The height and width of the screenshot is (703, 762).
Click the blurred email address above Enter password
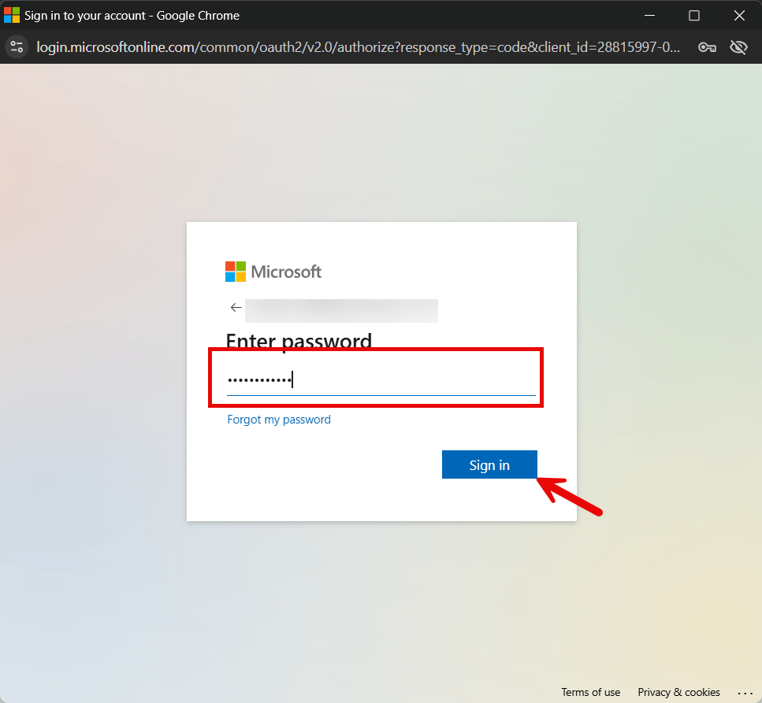[x=342, y=310]
